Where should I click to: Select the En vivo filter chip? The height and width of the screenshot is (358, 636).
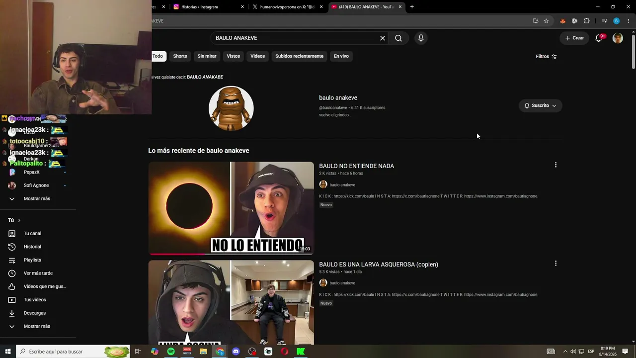[x=341, y=56]
